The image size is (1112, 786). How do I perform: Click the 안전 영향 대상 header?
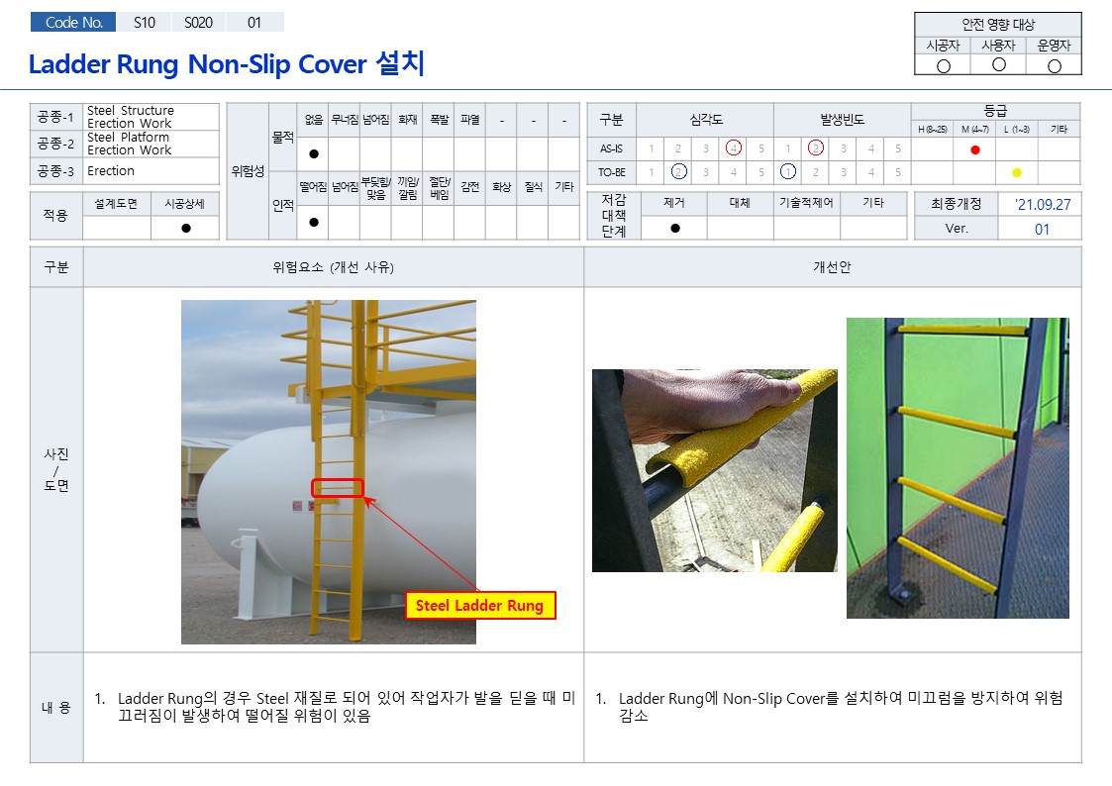[x=998, y=24]
